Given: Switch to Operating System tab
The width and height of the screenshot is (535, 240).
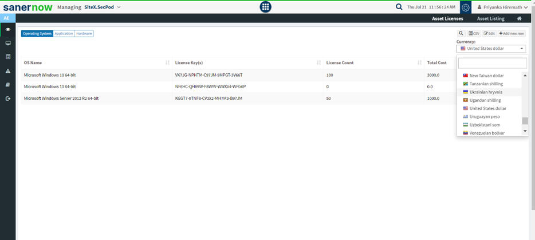Looking at the screenshot, I should pos(37,33).
